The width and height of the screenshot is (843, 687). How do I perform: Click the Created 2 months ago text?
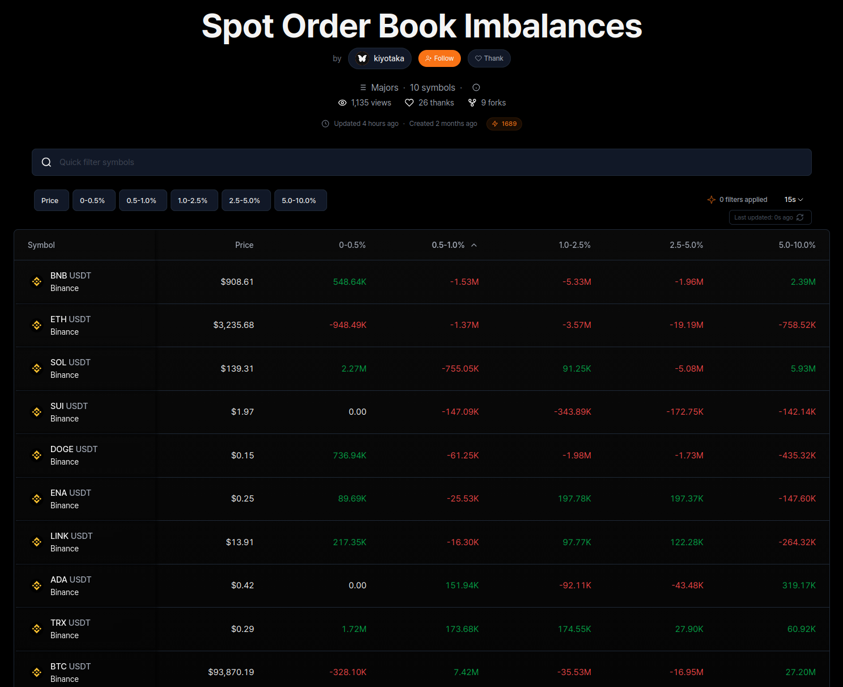pos(443,124)
